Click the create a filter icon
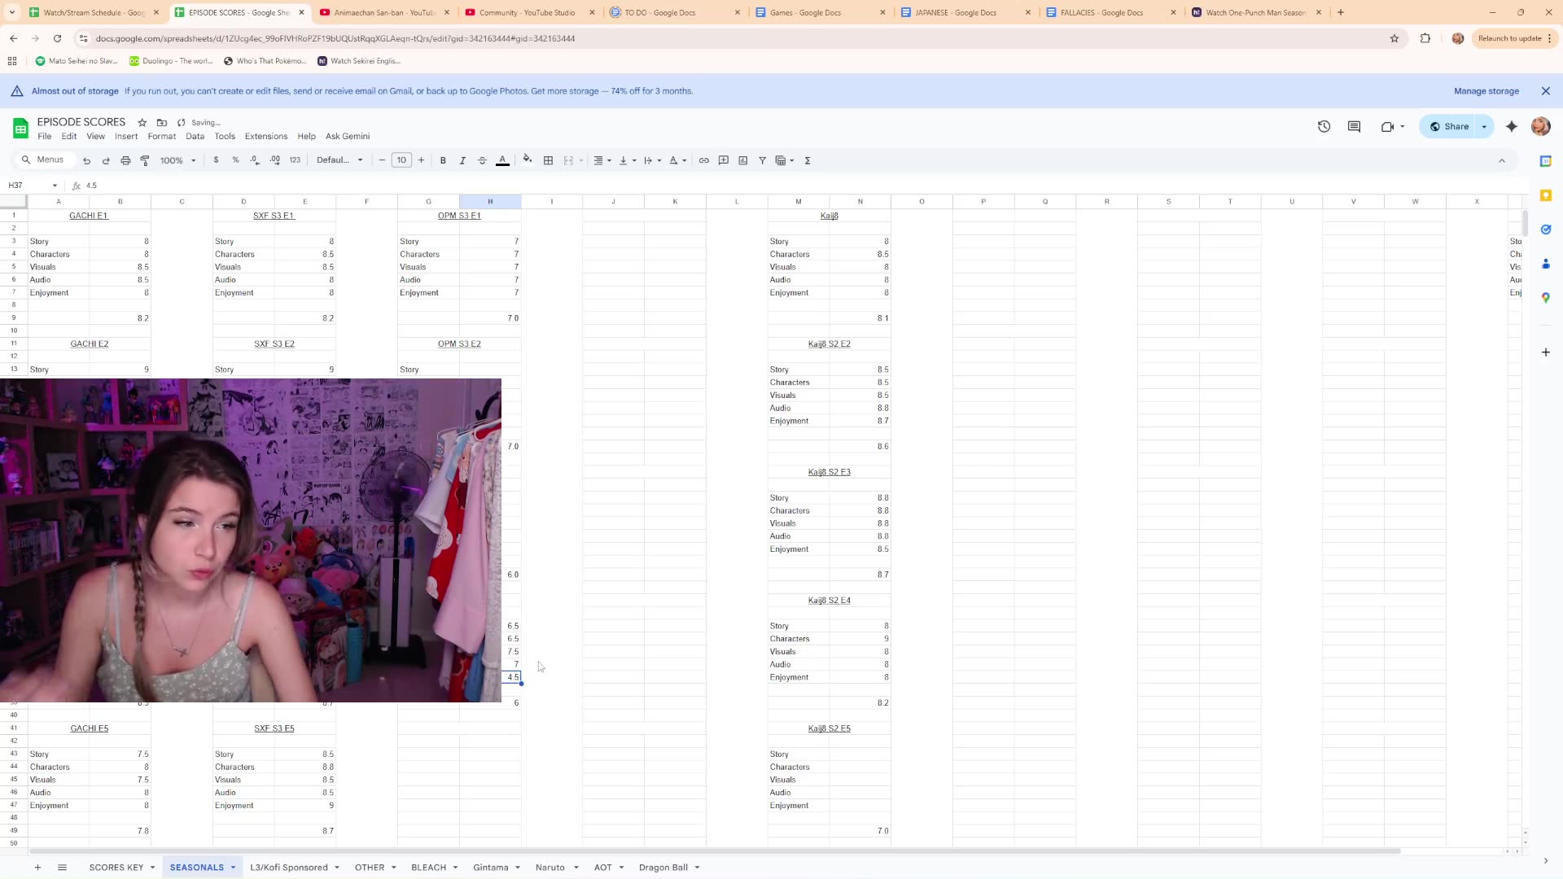The image size is (1563, 879). [x=763, y=160]
